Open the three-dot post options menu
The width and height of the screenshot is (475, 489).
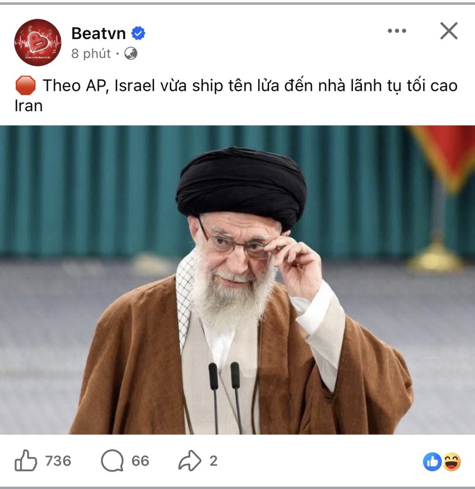pyautogui.click(x=397, y=31)
